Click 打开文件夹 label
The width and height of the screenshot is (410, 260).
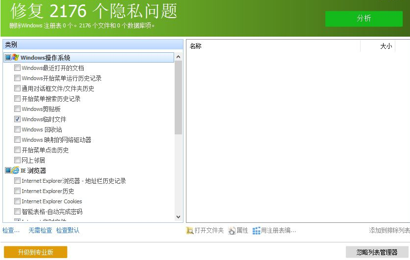pyautogui.click(x=209, y=231)
